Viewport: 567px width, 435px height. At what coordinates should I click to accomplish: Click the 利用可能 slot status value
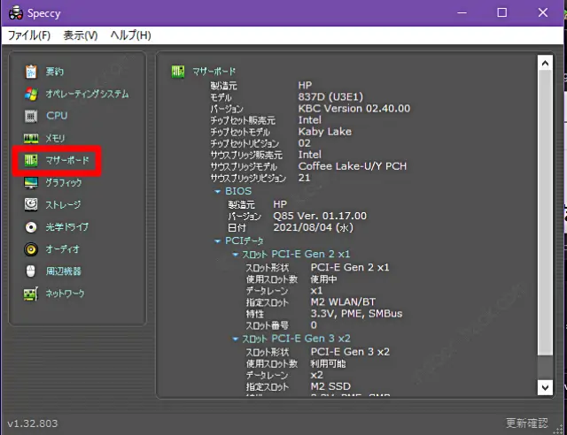(328, 363)
